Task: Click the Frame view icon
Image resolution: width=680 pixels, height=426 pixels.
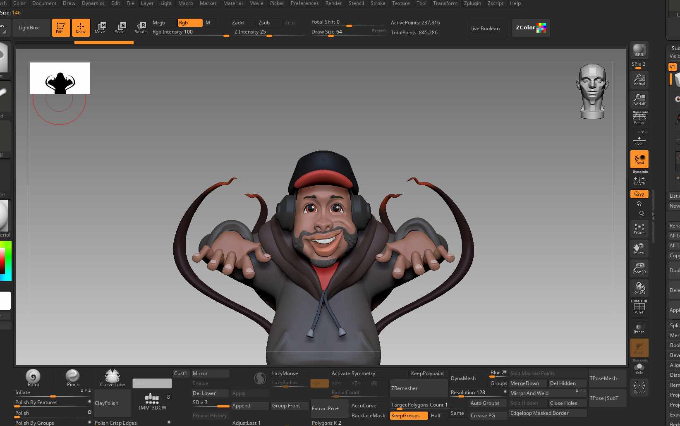Action: tap(639, 229)
